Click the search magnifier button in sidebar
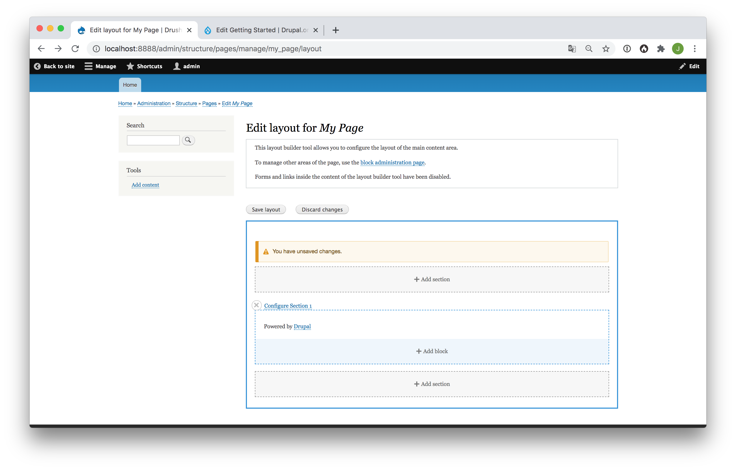736x470 pixels. [x=188, y=140]
